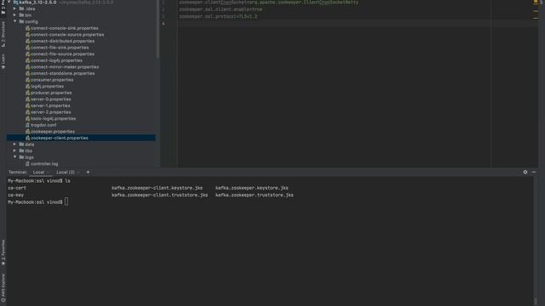Open zookeeper.properties file
This screenshot has width=545, height=306.
[53, 132]
